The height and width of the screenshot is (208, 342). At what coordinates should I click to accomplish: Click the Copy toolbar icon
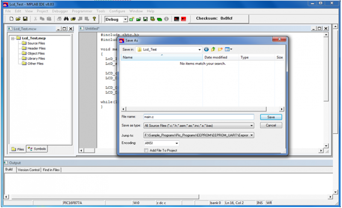click(x=42, y=19)
